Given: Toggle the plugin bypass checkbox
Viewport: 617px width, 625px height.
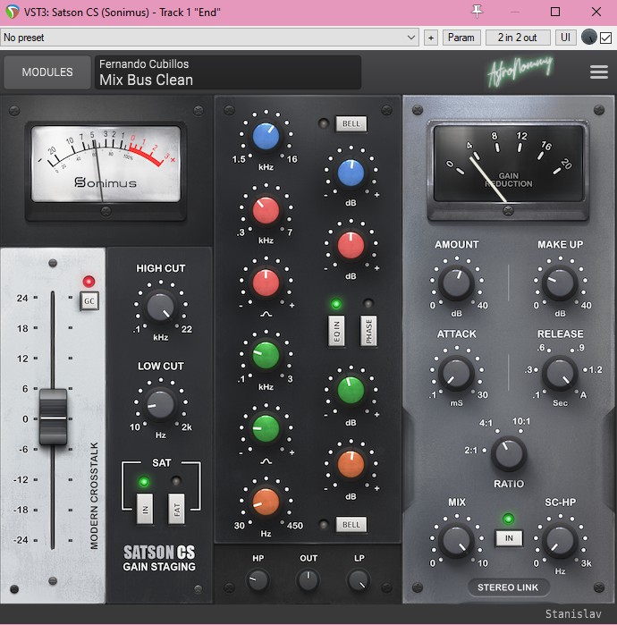Looking at the screenshot, I should (x=605, y=38).
